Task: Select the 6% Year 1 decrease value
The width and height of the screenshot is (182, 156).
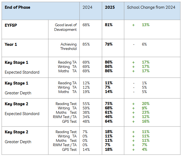Action: [144, 44]
